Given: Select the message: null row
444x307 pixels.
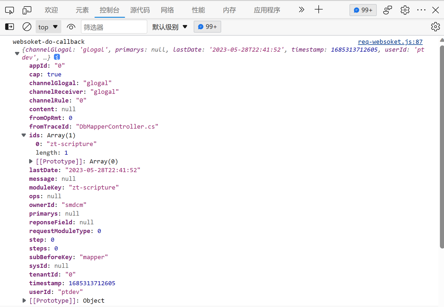Looking at the screenshot, I should [x=52, y=179].
